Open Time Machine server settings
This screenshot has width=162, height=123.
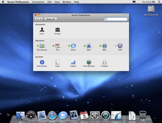tap(89, 63)
